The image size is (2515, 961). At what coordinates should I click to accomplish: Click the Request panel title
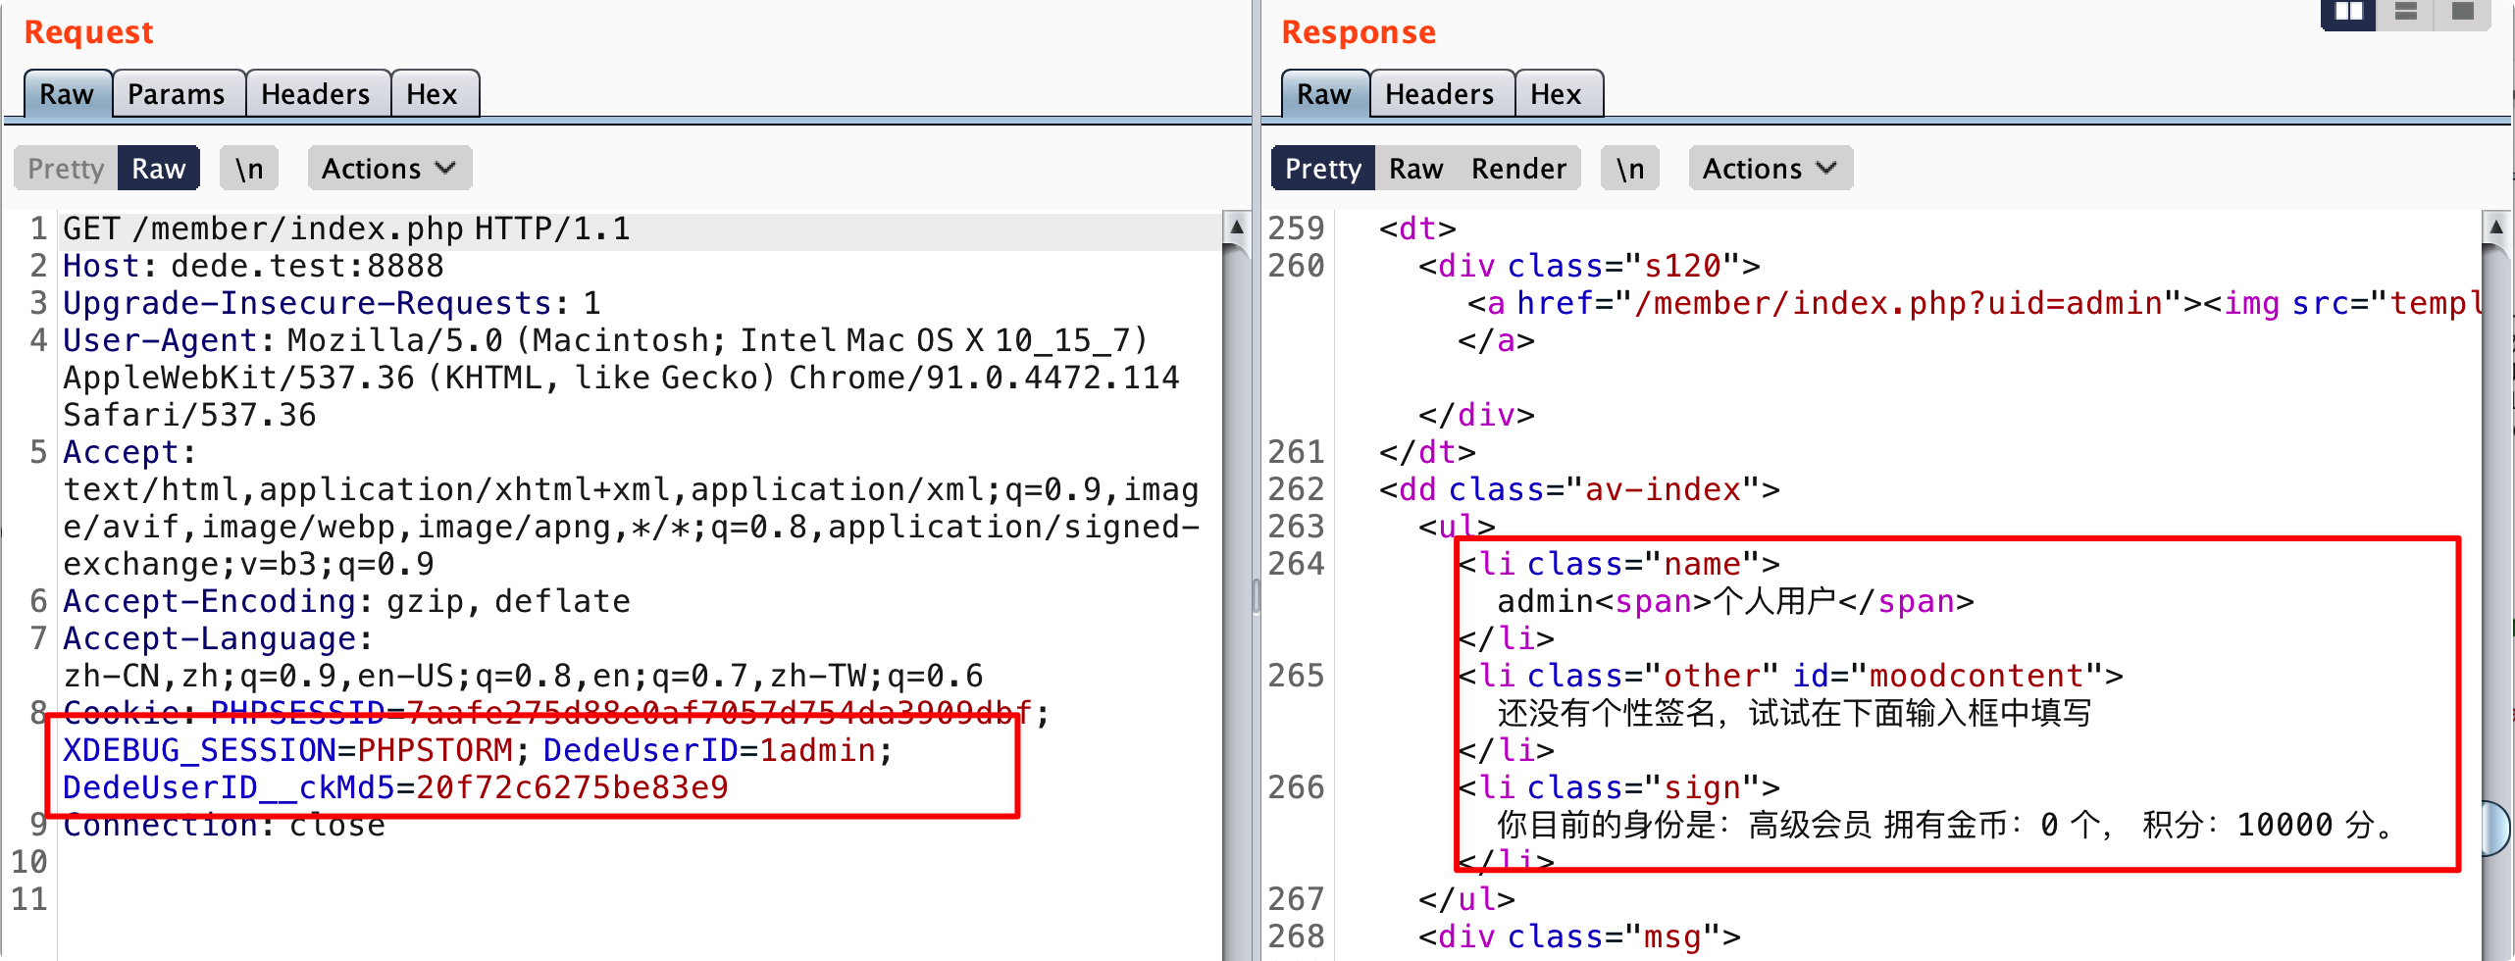pyautogui.click(x=88, y=32)
